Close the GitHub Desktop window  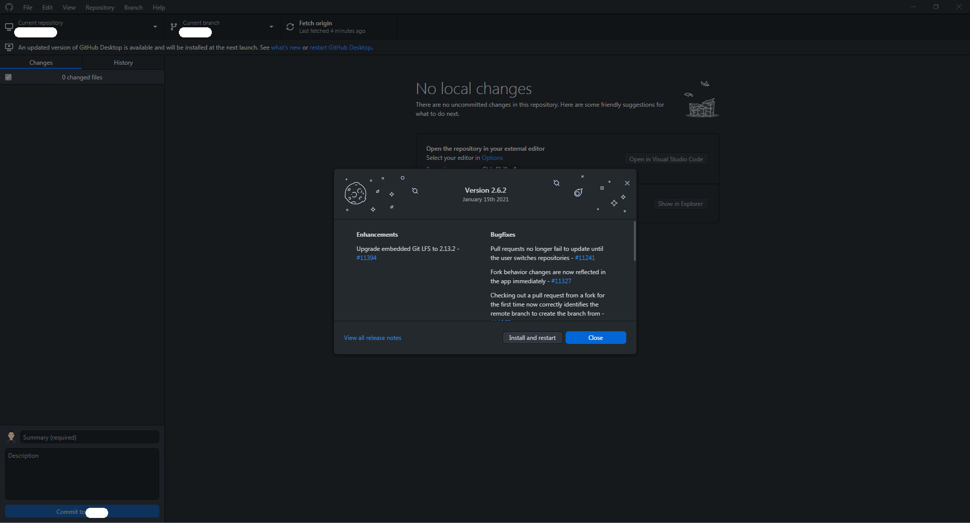[959, 7]
